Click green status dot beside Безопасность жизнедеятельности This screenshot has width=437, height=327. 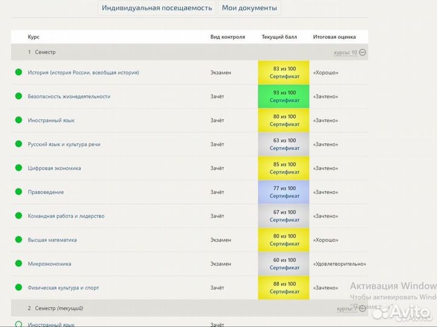[18, 96]
